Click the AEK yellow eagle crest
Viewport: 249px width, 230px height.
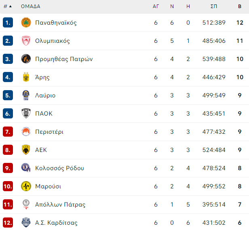26,150
